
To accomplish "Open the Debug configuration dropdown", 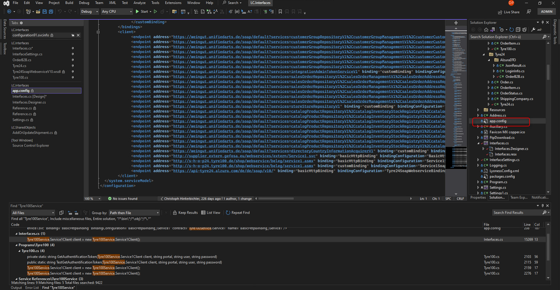I will tap(90, 12).
